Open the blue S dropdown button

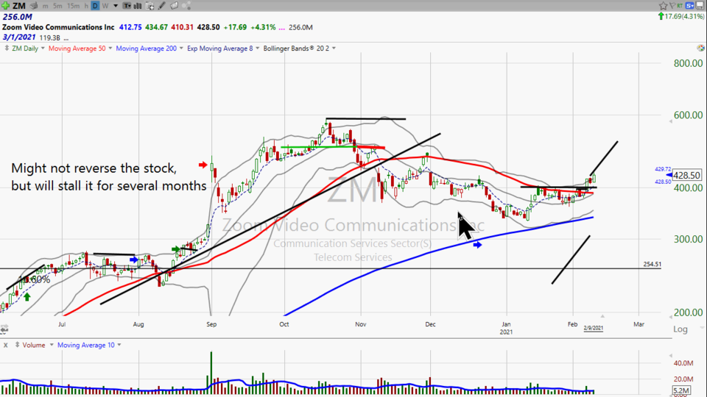pyautogui.click(x=689, y=5)
